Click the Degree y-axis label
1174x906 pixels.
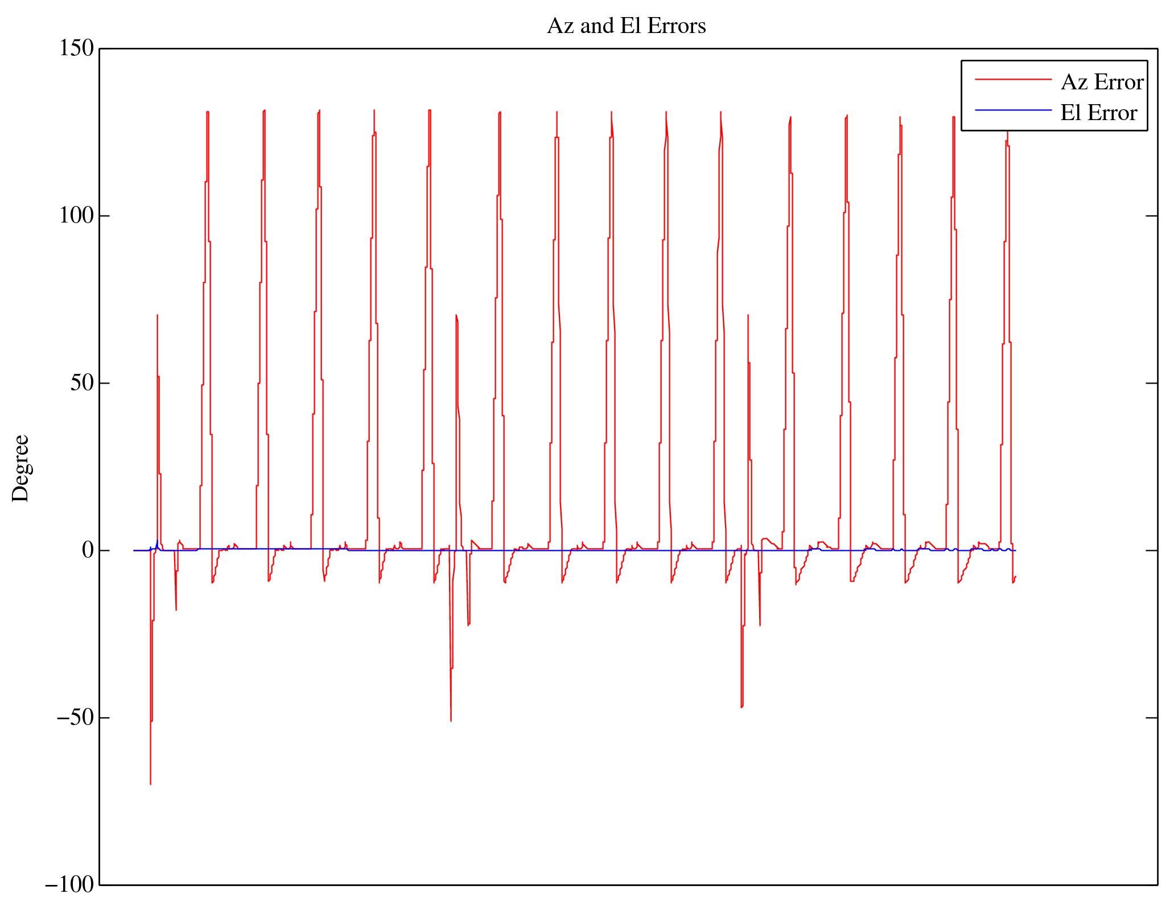20,468
